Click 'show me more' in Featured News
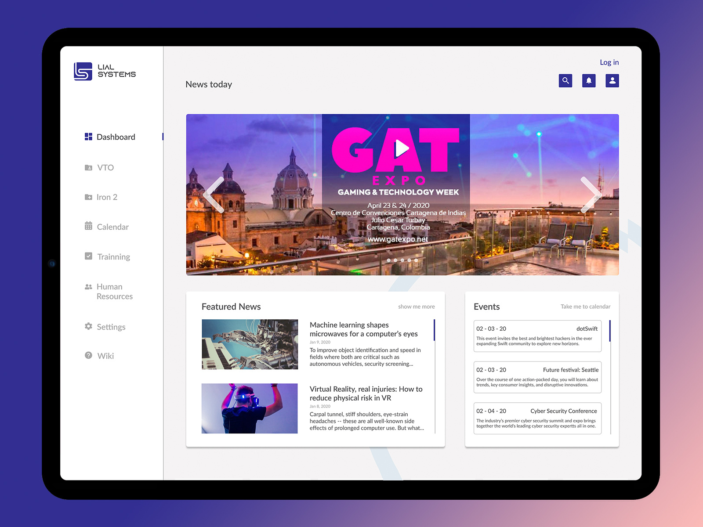The height and width of the screenshot is (527, 703). point(417,307)
